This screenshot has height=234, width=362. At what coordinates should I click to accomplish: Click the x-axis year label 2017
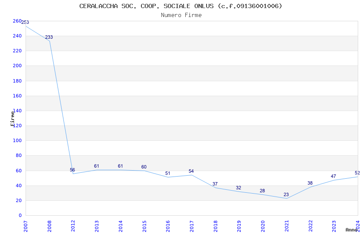click(192, 226)
